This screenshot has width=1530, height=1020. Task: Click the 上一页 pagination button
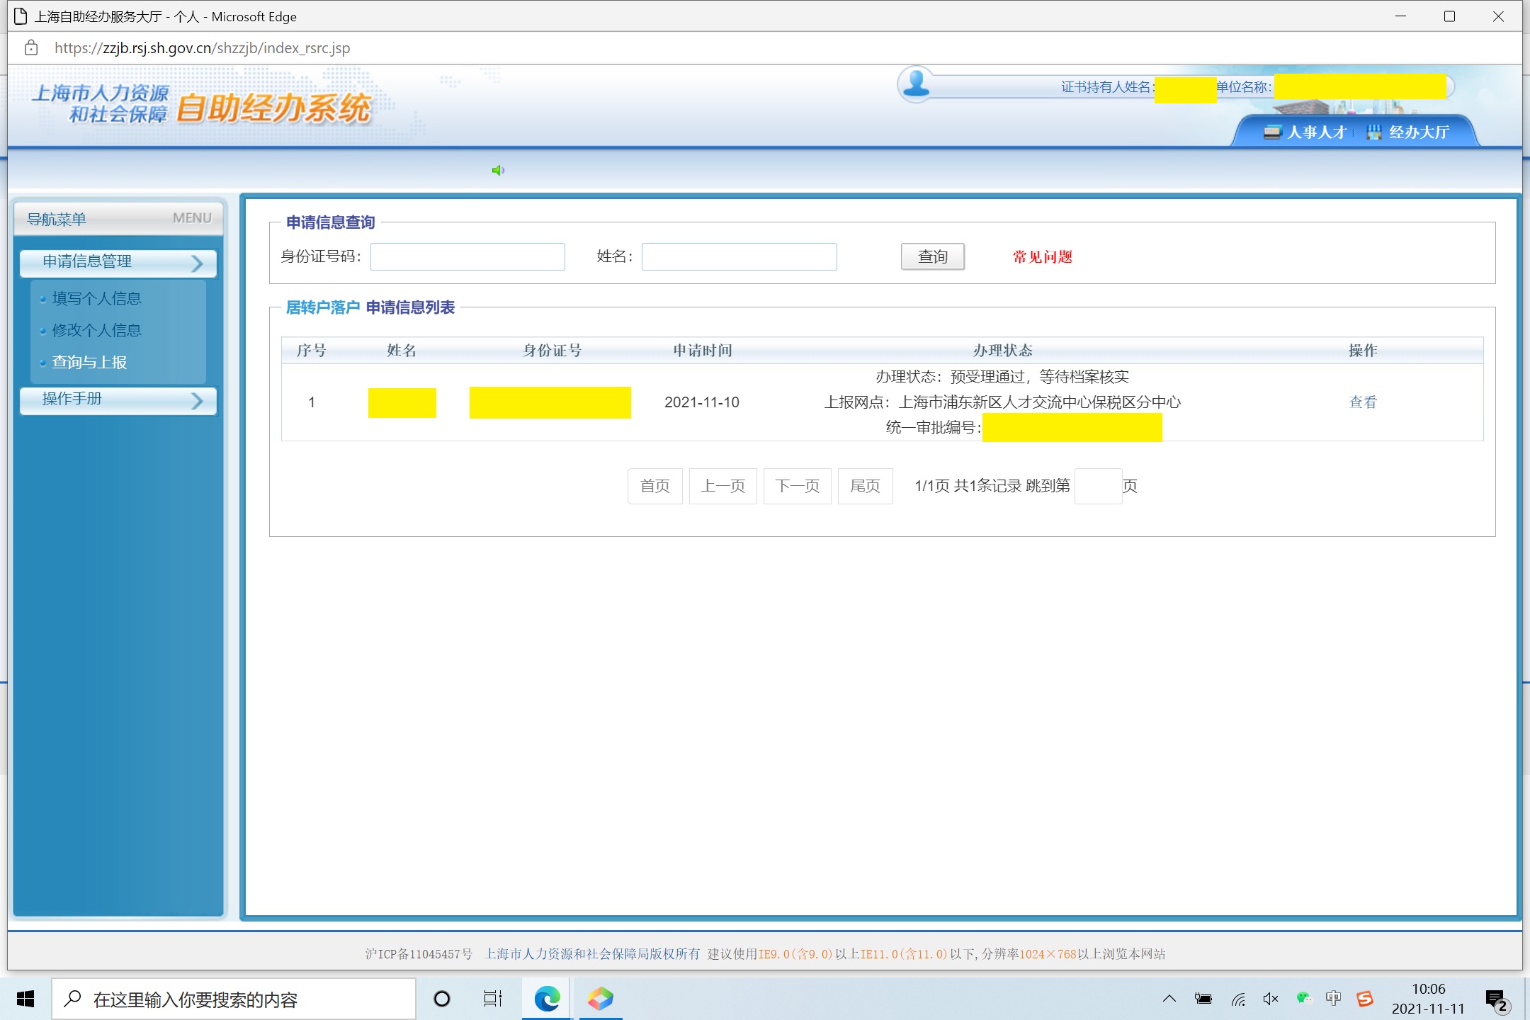(722, 486)
